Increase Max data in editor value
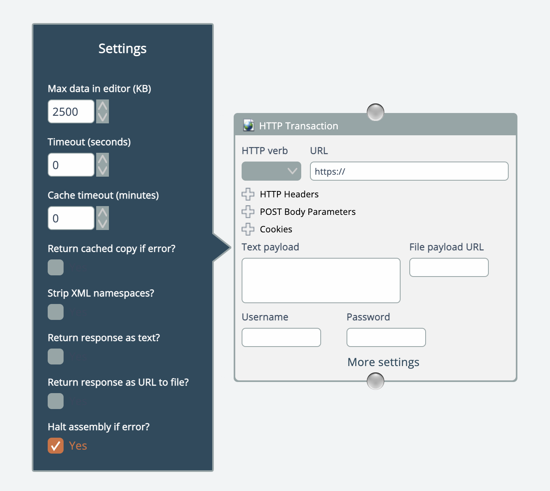 point(103,106)
